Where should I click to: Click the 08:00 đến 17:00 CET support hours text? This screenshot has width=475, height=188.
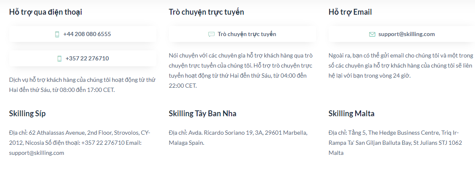coord(82,85)
